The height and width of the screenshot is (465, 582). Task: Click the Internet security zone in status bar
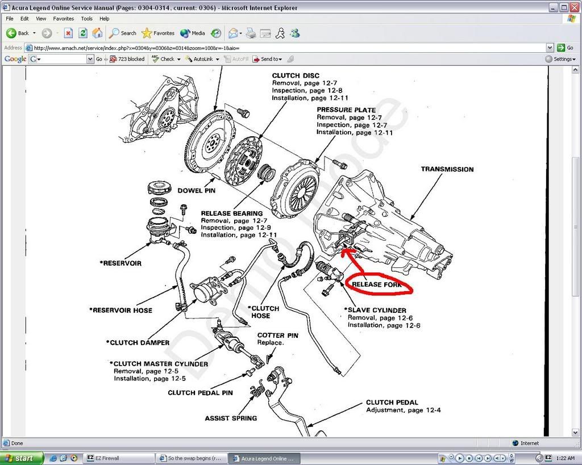point(525,443)
